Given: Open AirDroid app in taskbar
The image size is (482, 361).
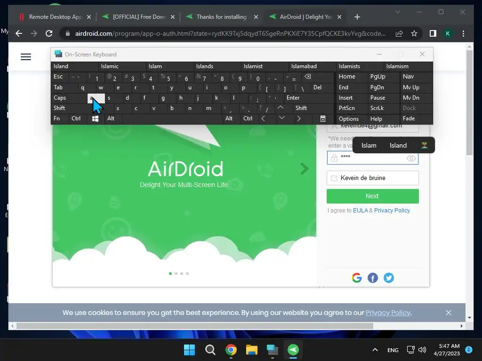Looking at the screenshot, I should point(293,350).
